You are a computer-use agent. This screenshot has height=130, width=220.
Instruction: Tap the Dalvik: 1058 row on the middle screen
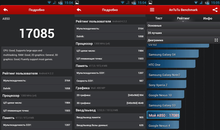click(110, 36)
